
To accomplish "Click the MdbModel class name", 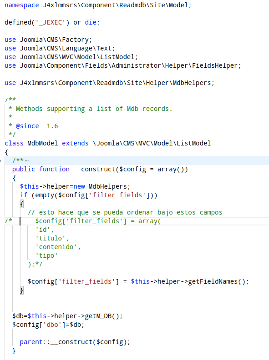I will point(42,143).
